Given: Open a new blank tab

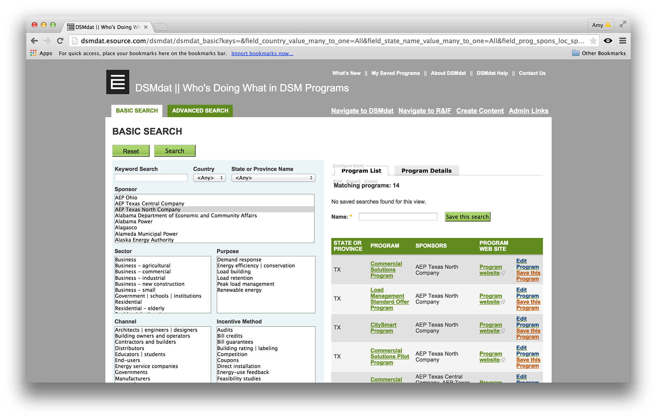Looking at the screenshot, I should (161, 27).
